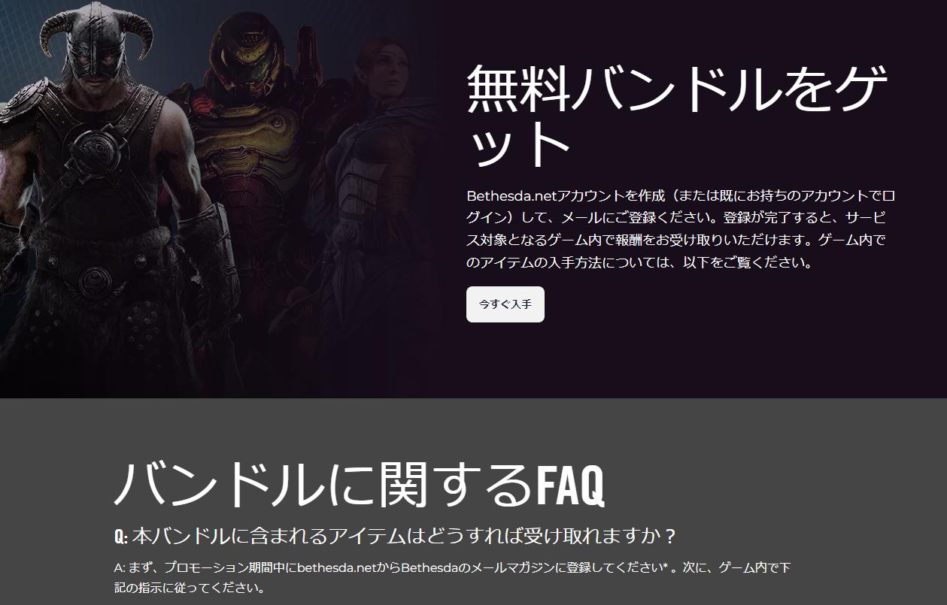Click the Bethesda.netアカウントを作成 description paragraph
The height and width of the screenshot is (605, 947).
pos(681,229)
